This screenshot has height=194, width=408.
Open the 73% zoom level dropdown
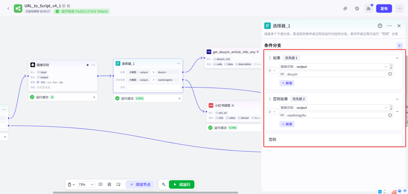87,185
